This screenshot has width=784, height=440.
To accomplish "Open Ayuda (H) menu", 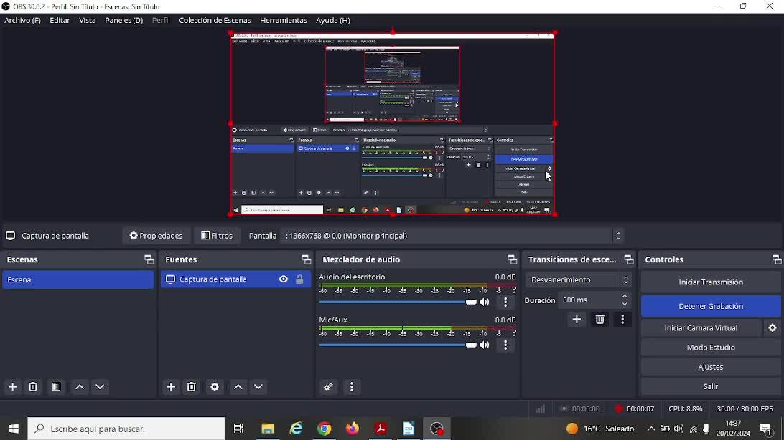I will 333,21.
